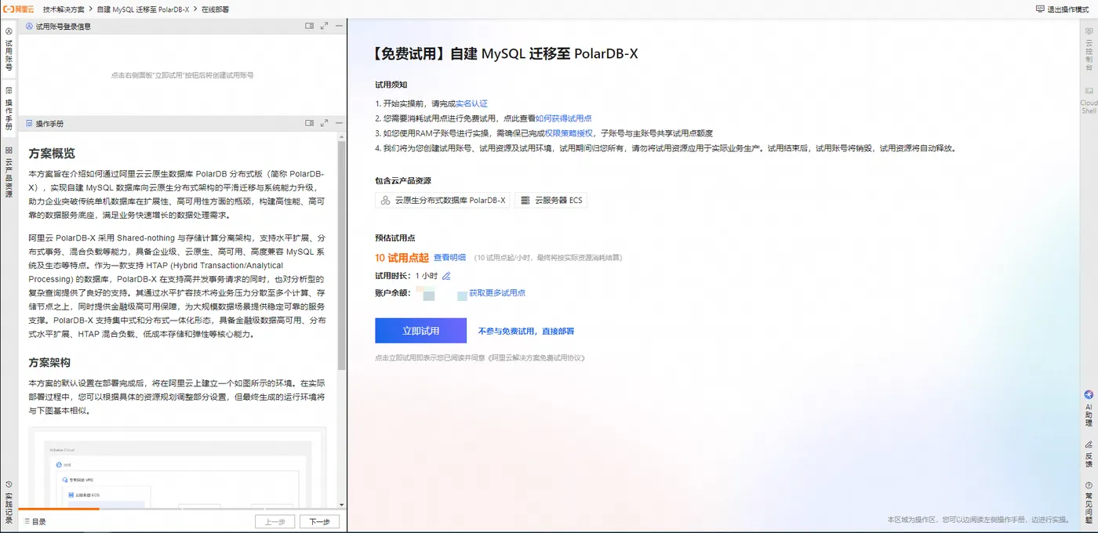Screen dimensions: 1098x533
Task: Click 立即试用 button
Action: coord(420,331)
